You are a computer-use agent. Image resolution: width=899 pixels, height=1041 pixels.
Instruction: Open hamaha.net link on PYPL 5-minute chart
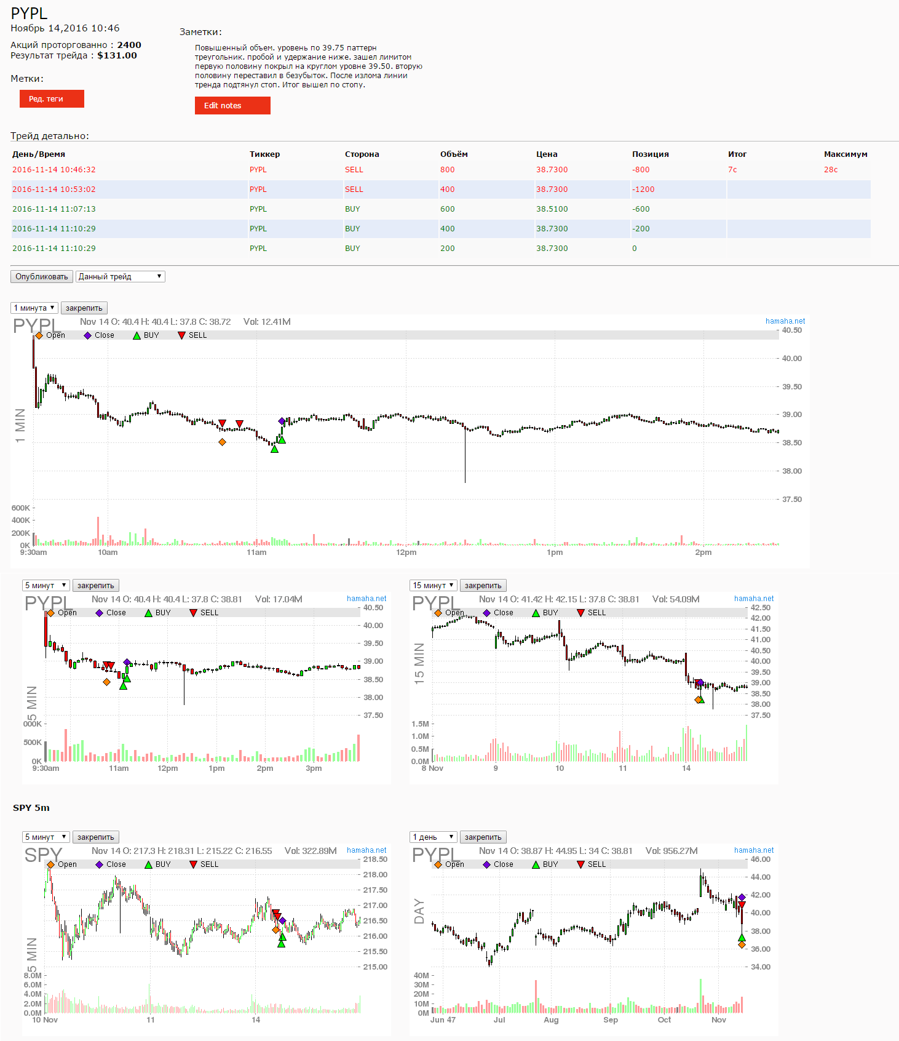(366, 599)
